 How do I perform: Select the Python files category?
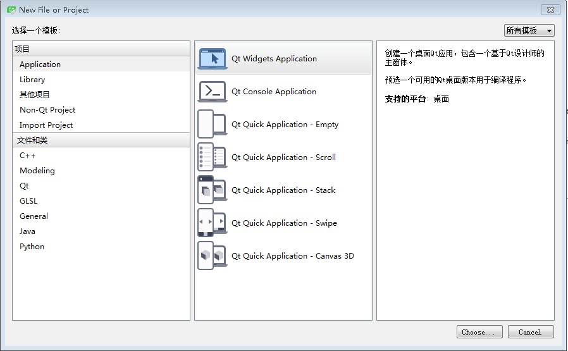coord(101,247)
